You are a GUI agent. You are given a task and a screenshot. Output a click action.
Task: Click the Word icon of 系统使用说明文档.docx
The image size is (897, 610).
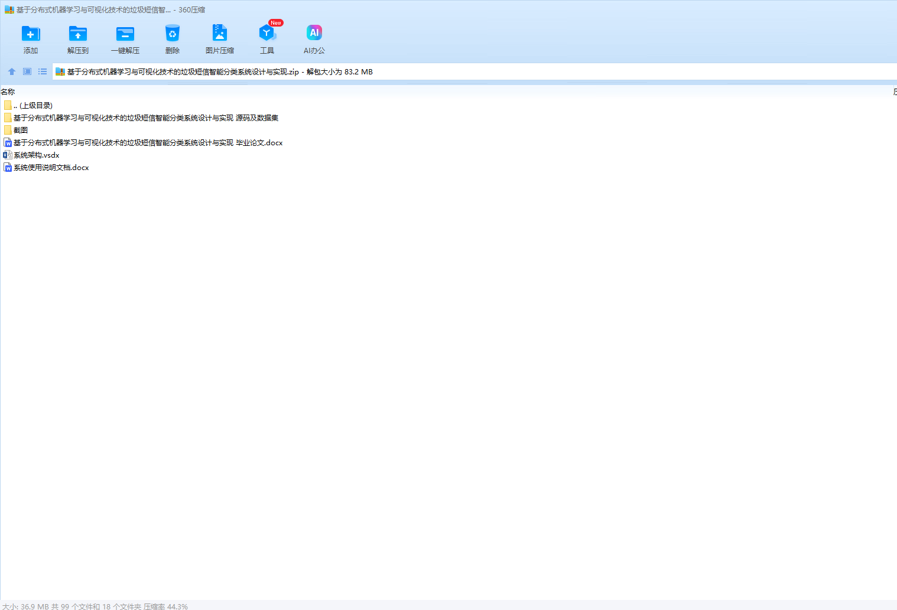(8, 167)
